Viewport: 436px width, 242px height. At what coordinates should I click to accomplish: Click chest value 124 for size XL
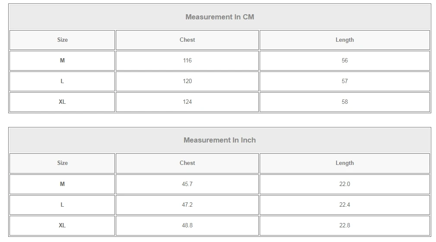pyautogui.click(x=187, y=102)
